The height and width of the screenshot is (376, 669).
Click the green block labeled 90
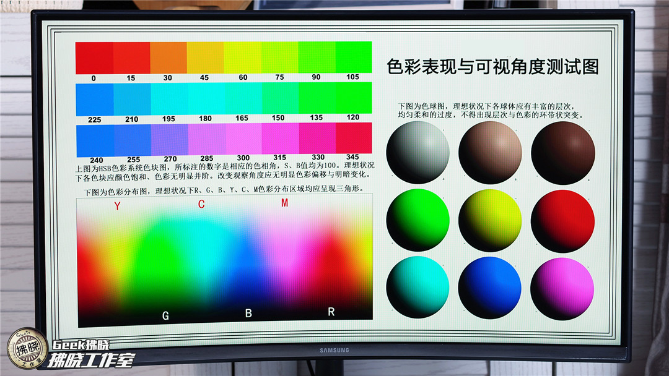317,57
